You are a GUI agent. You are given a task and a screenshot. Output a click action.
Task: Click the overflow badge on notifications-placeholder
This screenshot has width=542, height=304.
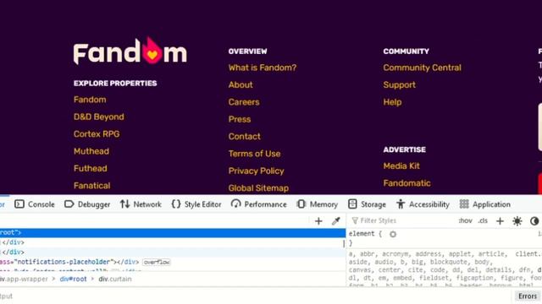coord(157,262)
